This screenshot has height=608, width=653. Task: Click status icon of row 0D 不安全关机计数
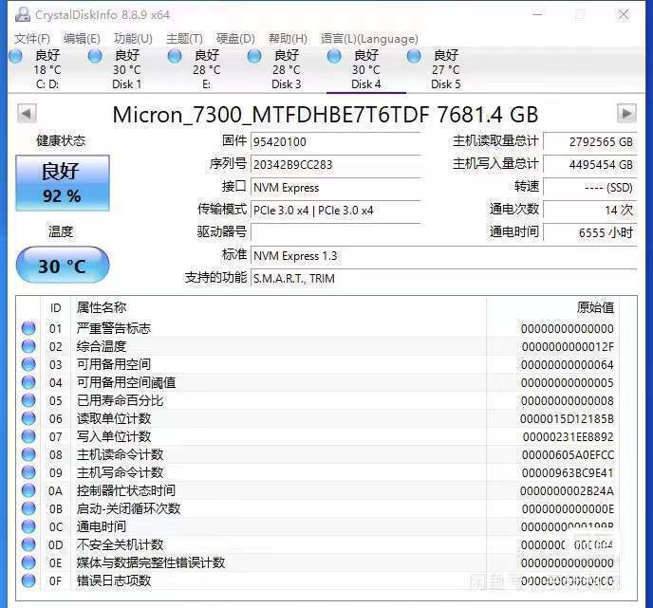click(28, 544)
